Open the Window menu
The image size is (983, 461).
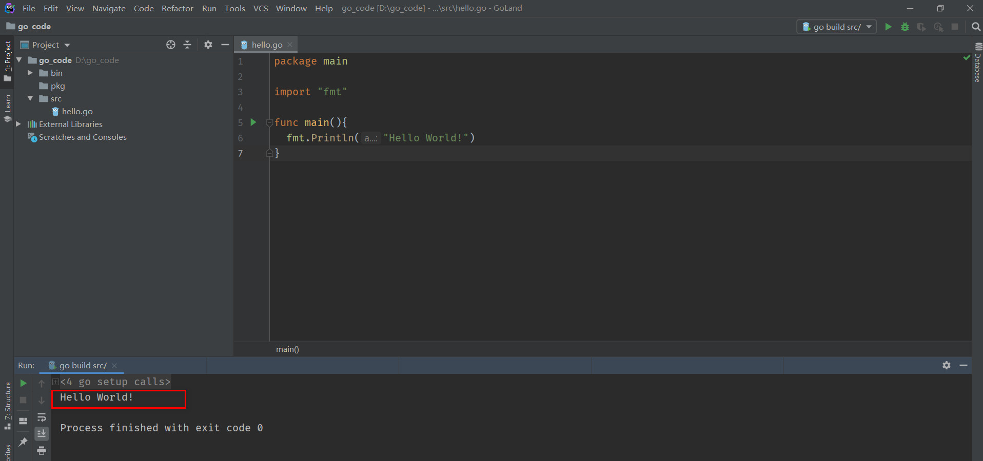tap(291, 8)
